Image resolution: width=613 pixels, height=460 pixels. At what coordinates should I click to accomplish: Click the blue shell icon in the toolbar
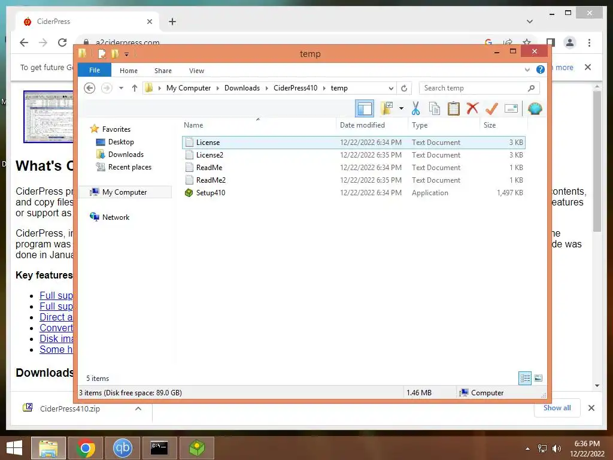pos(535,108)
